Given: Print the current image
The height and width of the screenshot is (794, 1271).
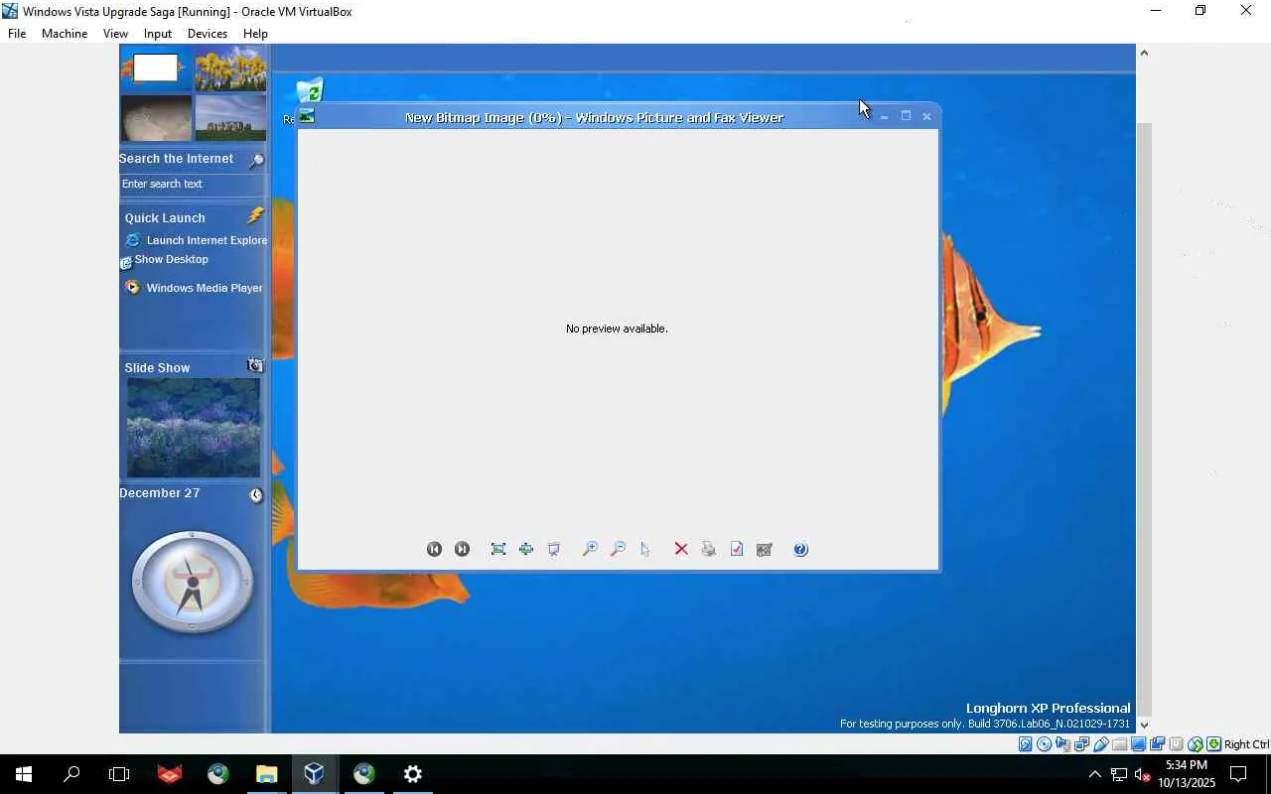Looking at the screenshot, I should tap(709, 549).
